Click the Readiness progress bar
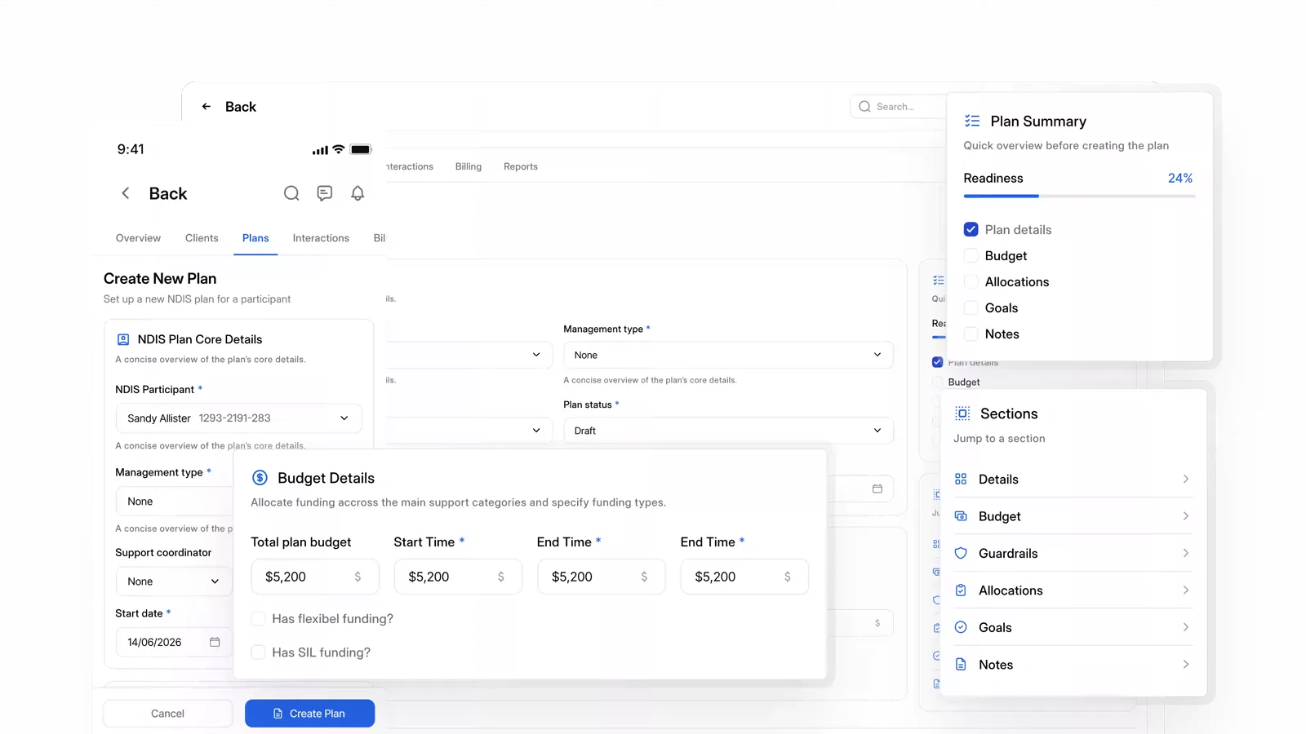 [1079, 196]
